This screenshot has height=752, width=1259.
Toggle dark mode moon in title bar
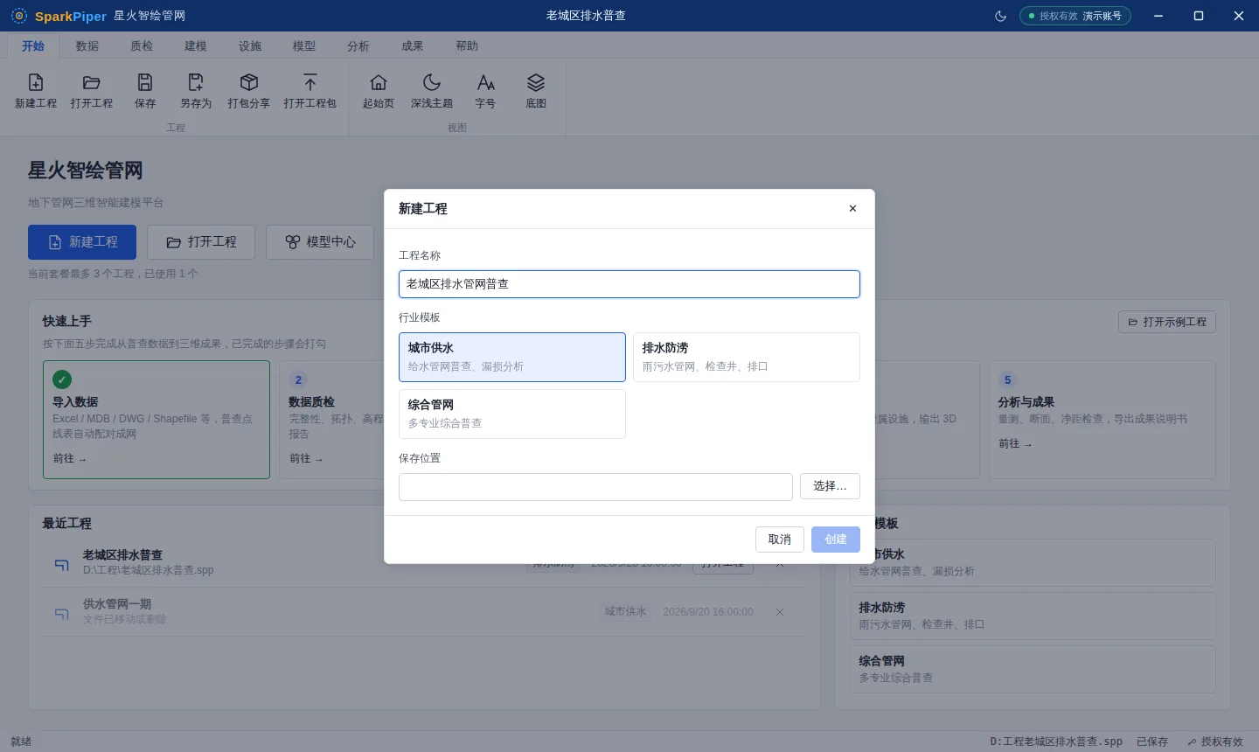[x=1001, y=16]
